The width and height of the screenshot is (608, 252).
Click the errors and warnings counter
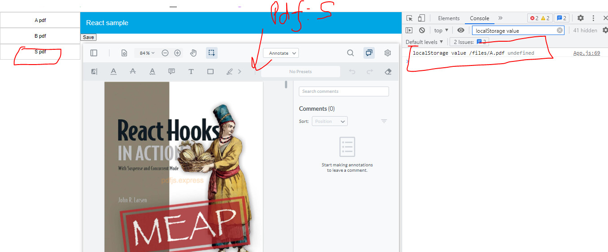pyautogui.click(x=540, y=18)
